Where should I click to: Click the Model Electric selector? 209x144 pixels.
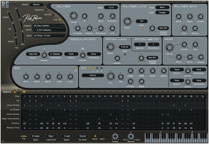tap(36, 5)
